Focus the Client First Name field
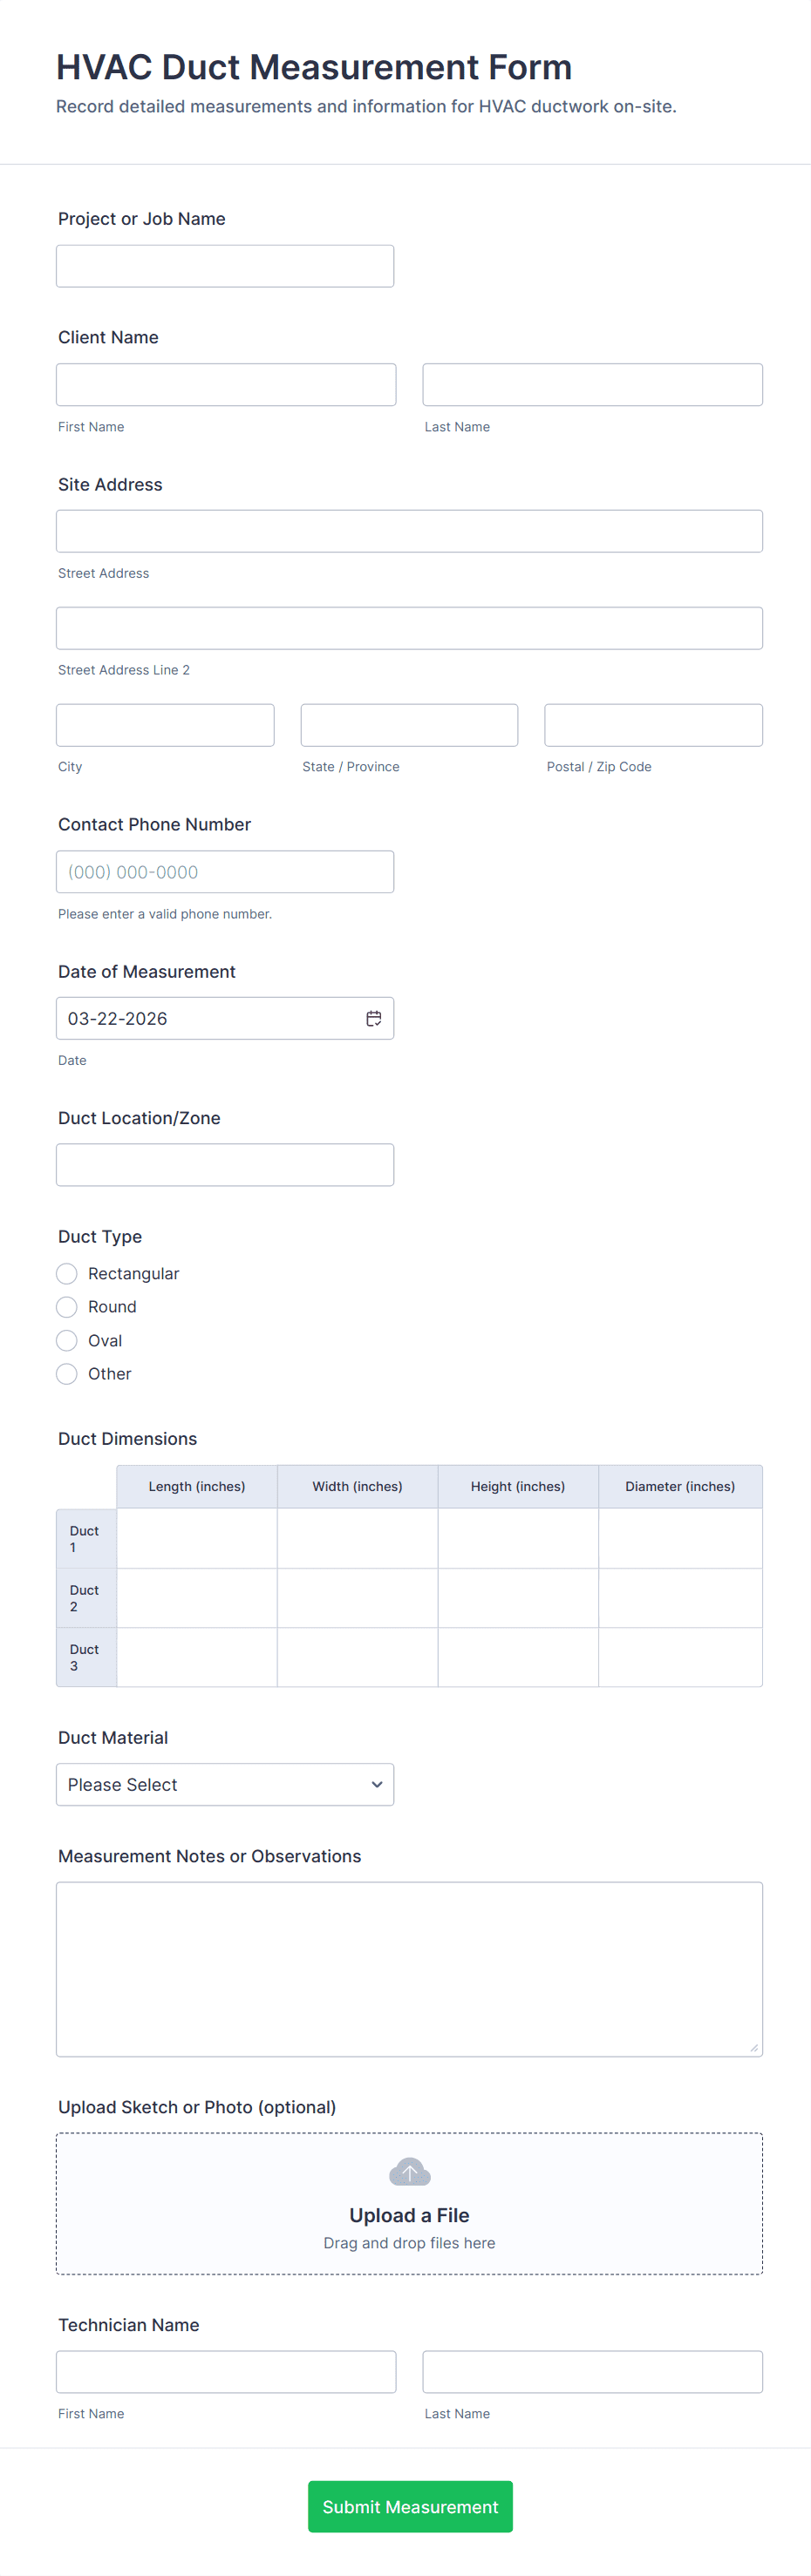811x2576 pixels. click(x=225, y=385)
